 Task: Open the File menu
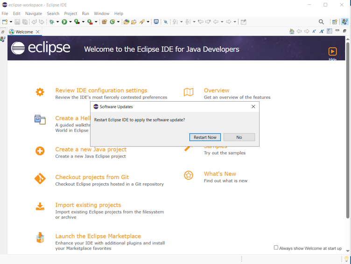coord(5,14)
